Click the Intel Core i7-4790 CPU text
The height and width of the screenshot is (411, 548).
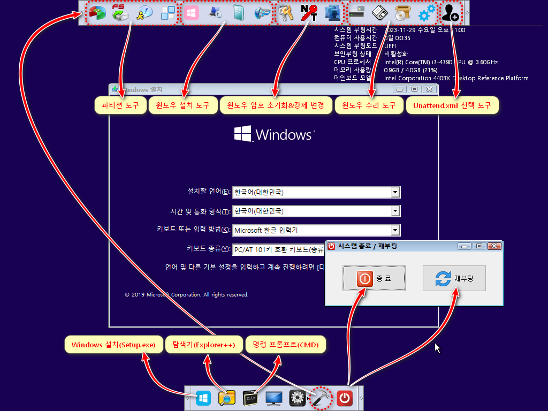(441, 62)
